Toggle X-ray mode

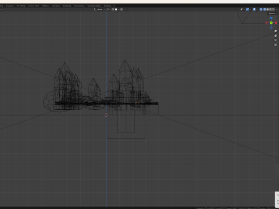261,9
